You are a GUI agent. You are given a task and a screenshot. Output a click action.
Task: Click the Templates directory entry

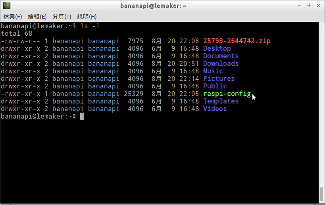coord(221,101)
